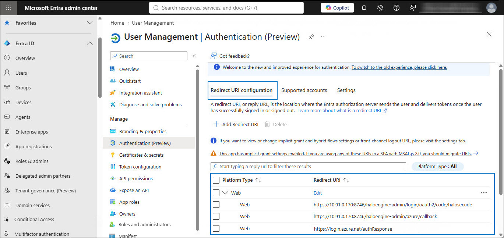Click the Token configuration icon

coord(113,167)
